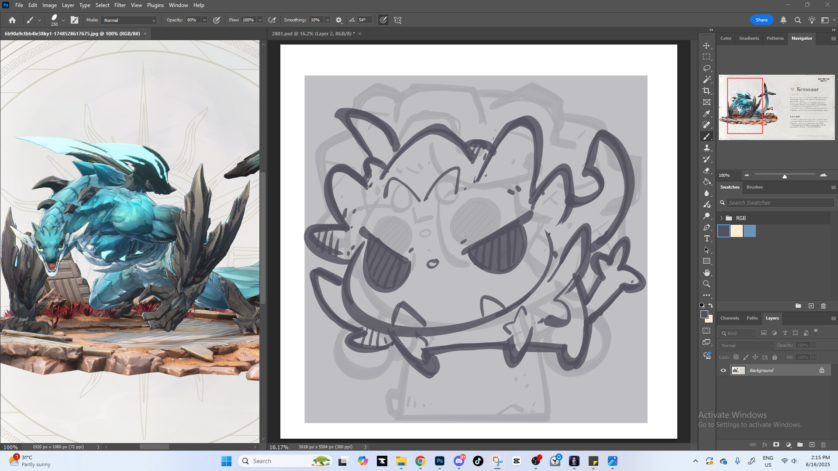Select the Pen tool

pyautogui.click(x=707, y=227)
